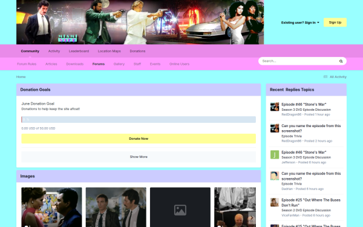
Task: Open first image thumbnail with woman in pink
Action: [51, 207]
